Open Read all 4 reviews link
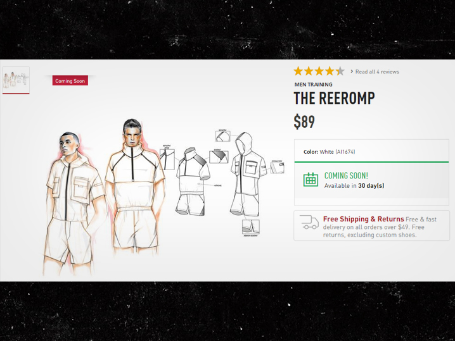The height and width of the screenshot is (341, 455). tap(377, 71)
